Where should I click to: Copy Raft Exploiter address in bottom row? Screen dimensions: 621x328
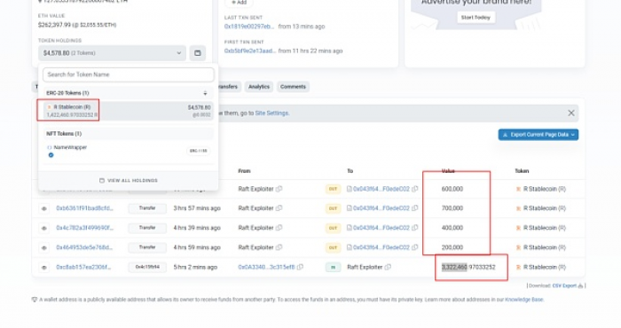[x=388, y=267]
